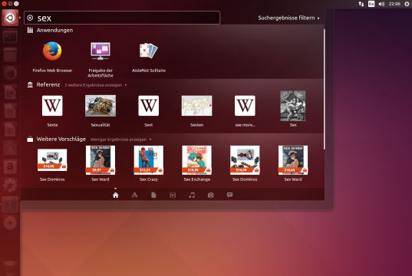
Task: Click into the Dash search field
Action: pyautogui.click(x=122, y=18)
